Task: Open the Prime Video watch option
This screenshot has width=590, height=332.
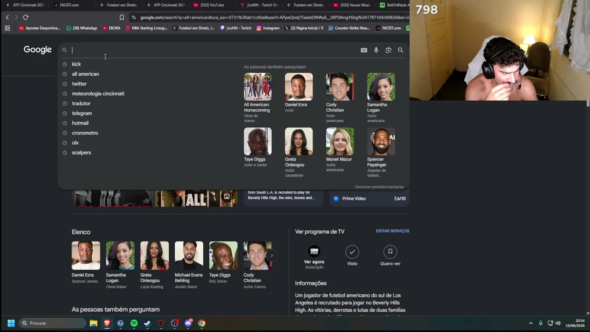Action: pyautogui.click(x=369, y=199)
